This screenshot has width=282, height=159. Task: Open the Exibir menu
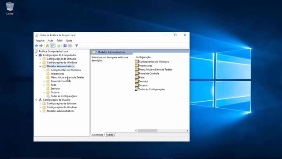[x=59, y=41]
